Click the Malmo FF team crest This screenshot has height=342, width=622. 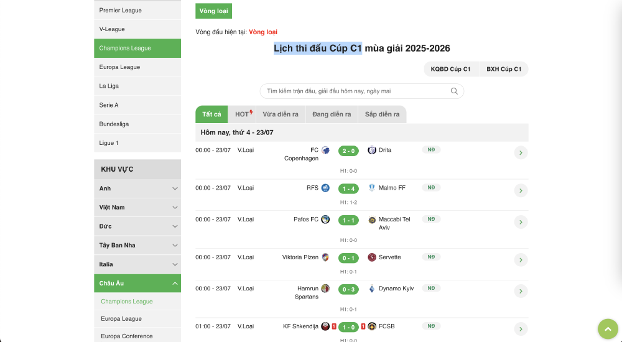click(372, 188)
